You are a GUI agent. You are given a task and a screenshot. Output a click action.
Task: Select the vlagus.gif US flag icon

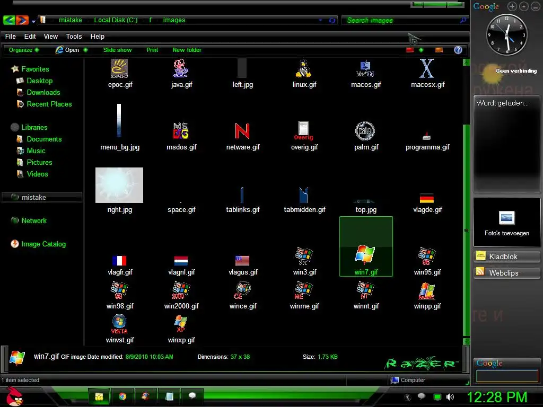click(242, 261)
